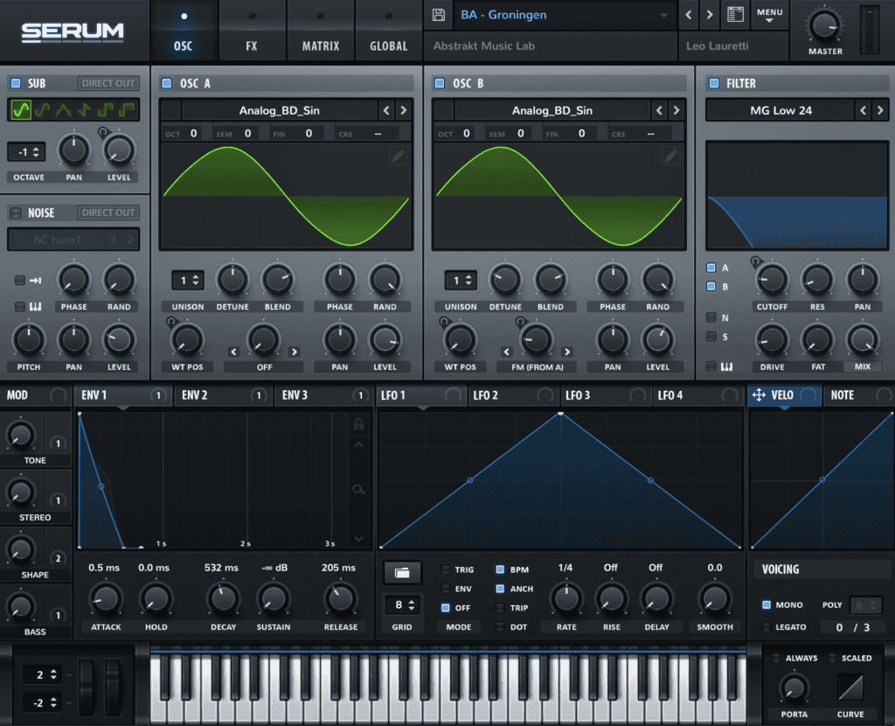
Task: Open the LFO shape folder icon
Action: coord(402,572)
